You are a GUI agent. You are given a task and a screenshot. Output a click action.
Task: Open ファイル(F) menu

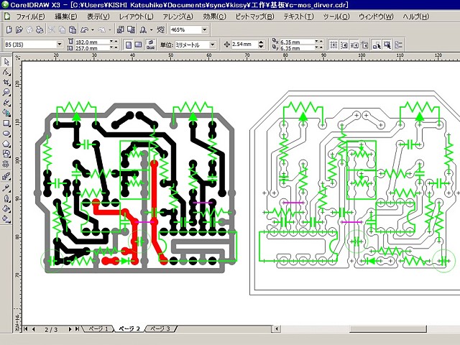click(x=30, y=17)
